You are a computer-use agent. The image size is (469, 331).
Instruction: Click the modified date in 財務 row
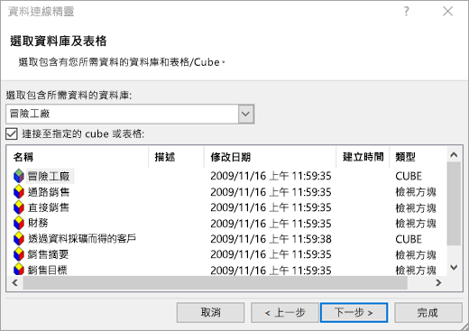click(x=271, y=224)
